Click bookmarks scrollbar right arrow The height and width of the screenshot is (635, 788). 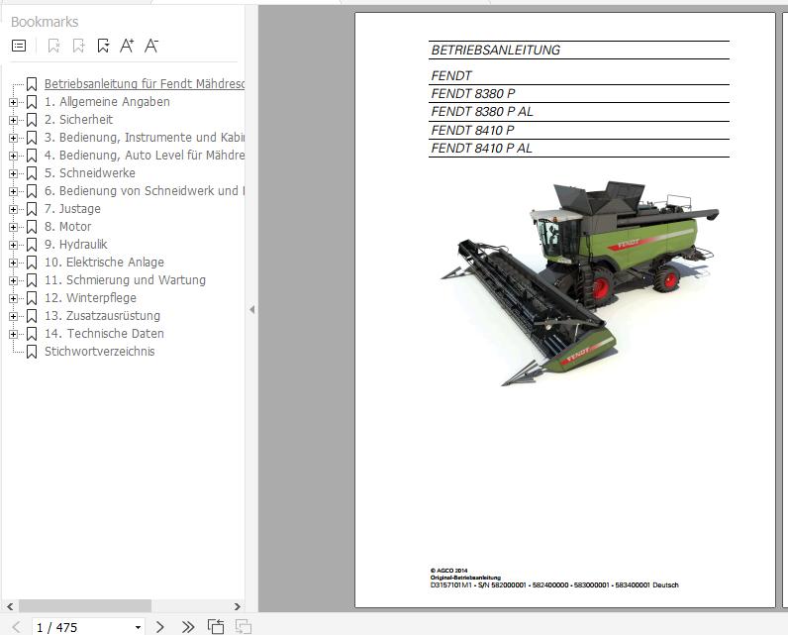[x=238, y=606]
